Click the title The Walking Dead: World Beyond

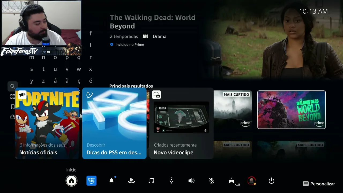pos(152,22)
